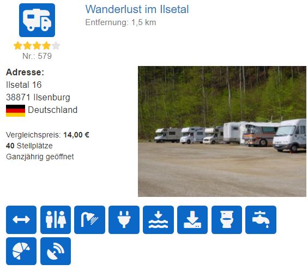The width and height of the screenshot is (308, 270).
Task: Click the Entfernung 1,5 km text
Action: coord(120,22)
